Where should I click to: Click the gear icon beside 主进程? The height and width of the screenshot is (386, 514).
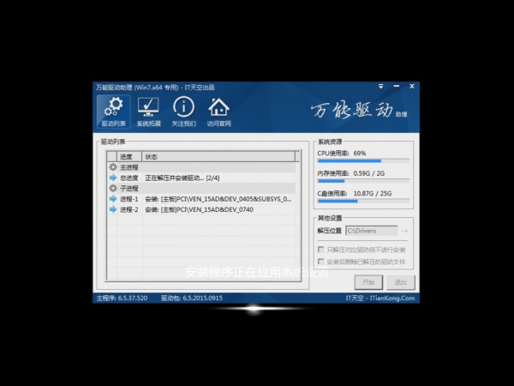112,167
